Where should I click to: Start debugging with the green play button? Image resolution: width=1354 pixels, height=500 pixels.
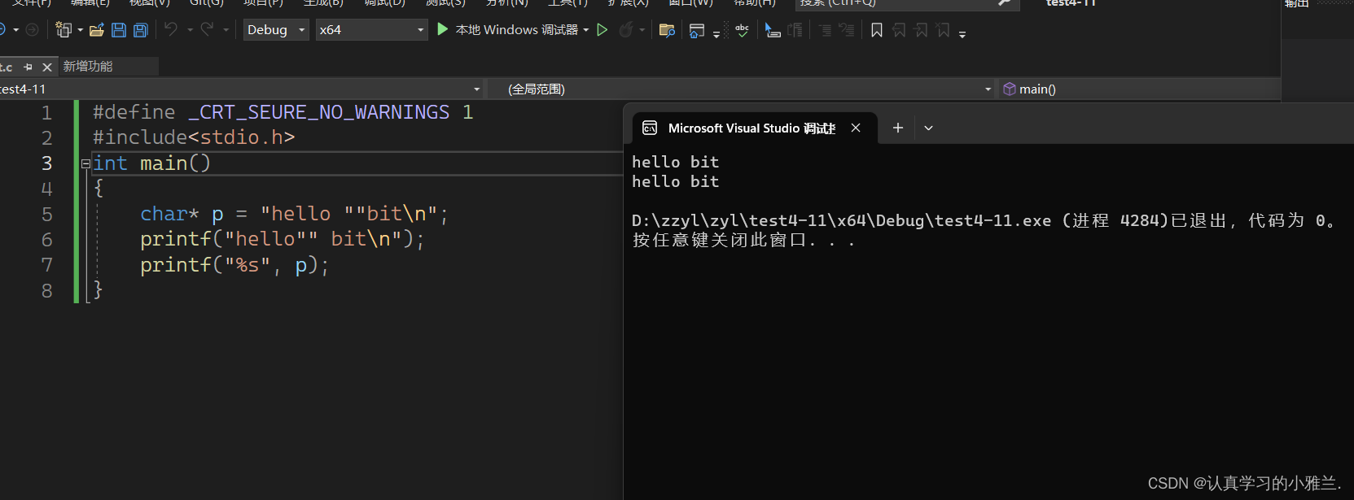[442, 29]
